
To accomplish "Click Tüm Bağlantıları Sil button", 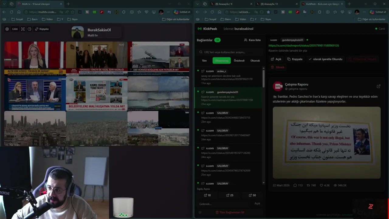I will [230, 212].
